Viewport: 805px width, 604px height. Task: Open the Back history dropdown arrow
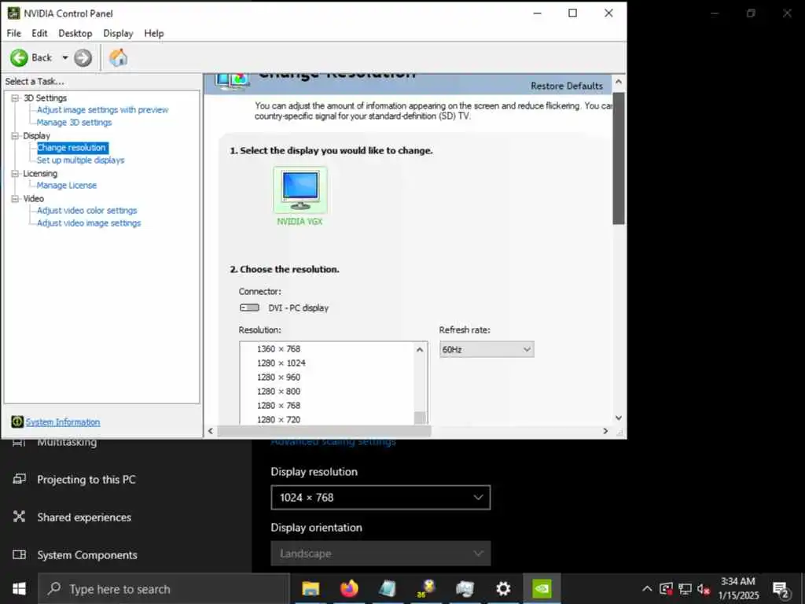pyautogui.click(x=65, y=57)
